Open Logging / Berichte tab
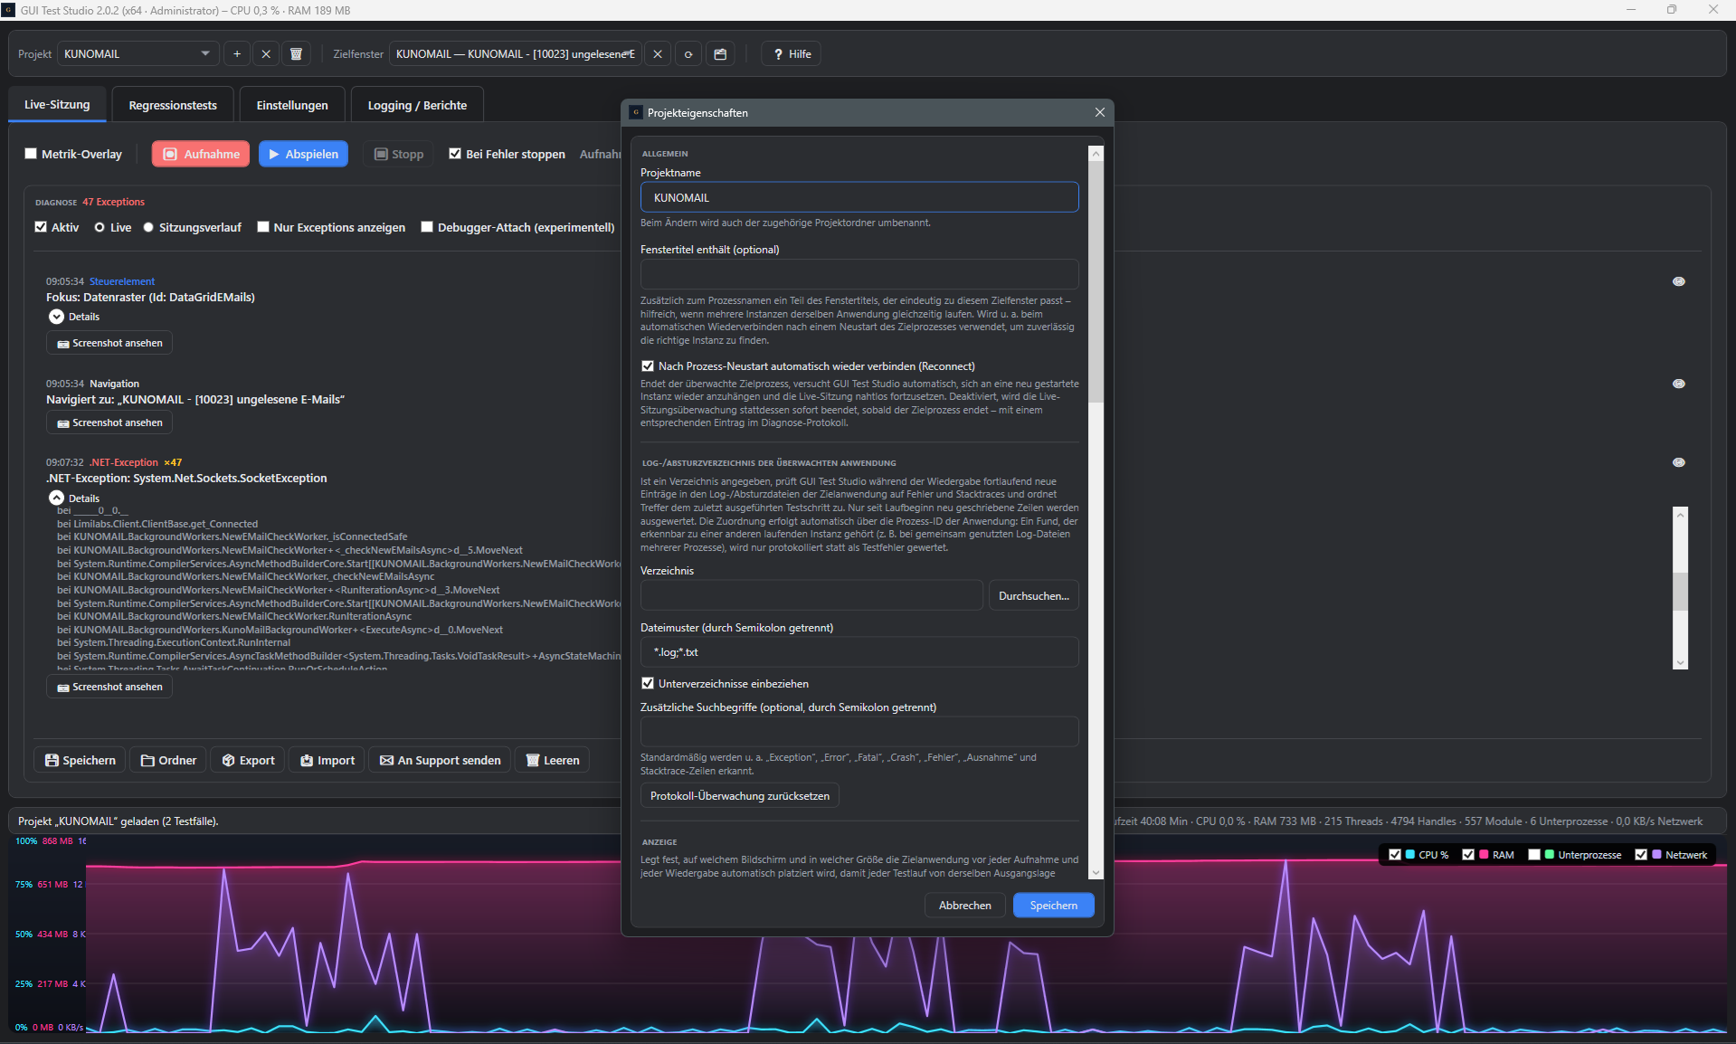The image size is (1736, 1044). (417, 105)
